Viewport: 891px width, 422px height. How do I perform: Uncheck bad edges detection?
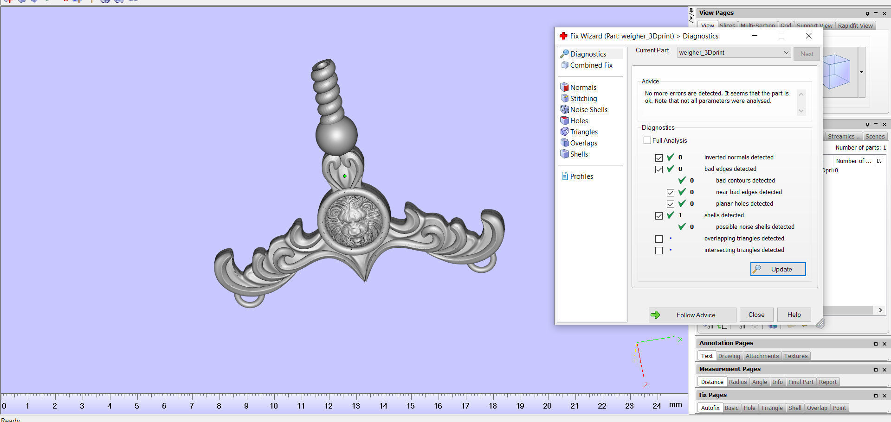659,169
